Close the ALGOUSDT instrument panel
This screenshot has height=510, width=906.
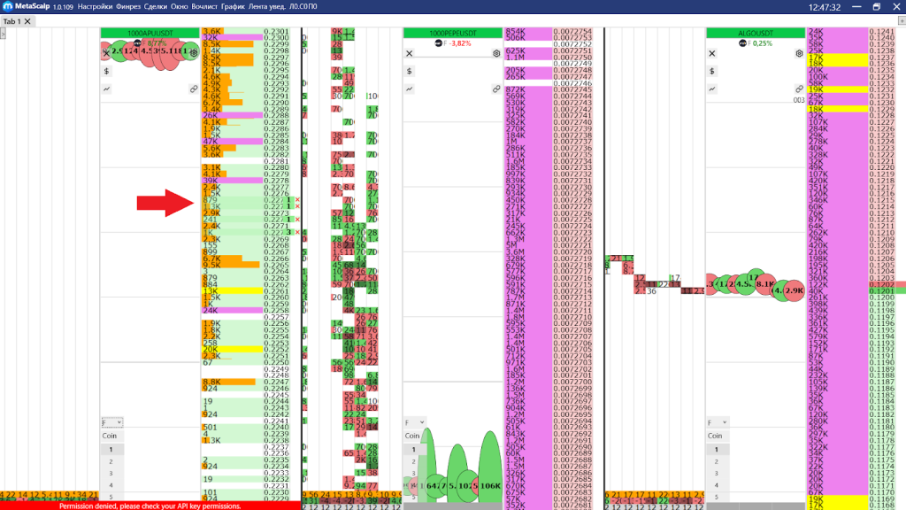pos(712,53)
